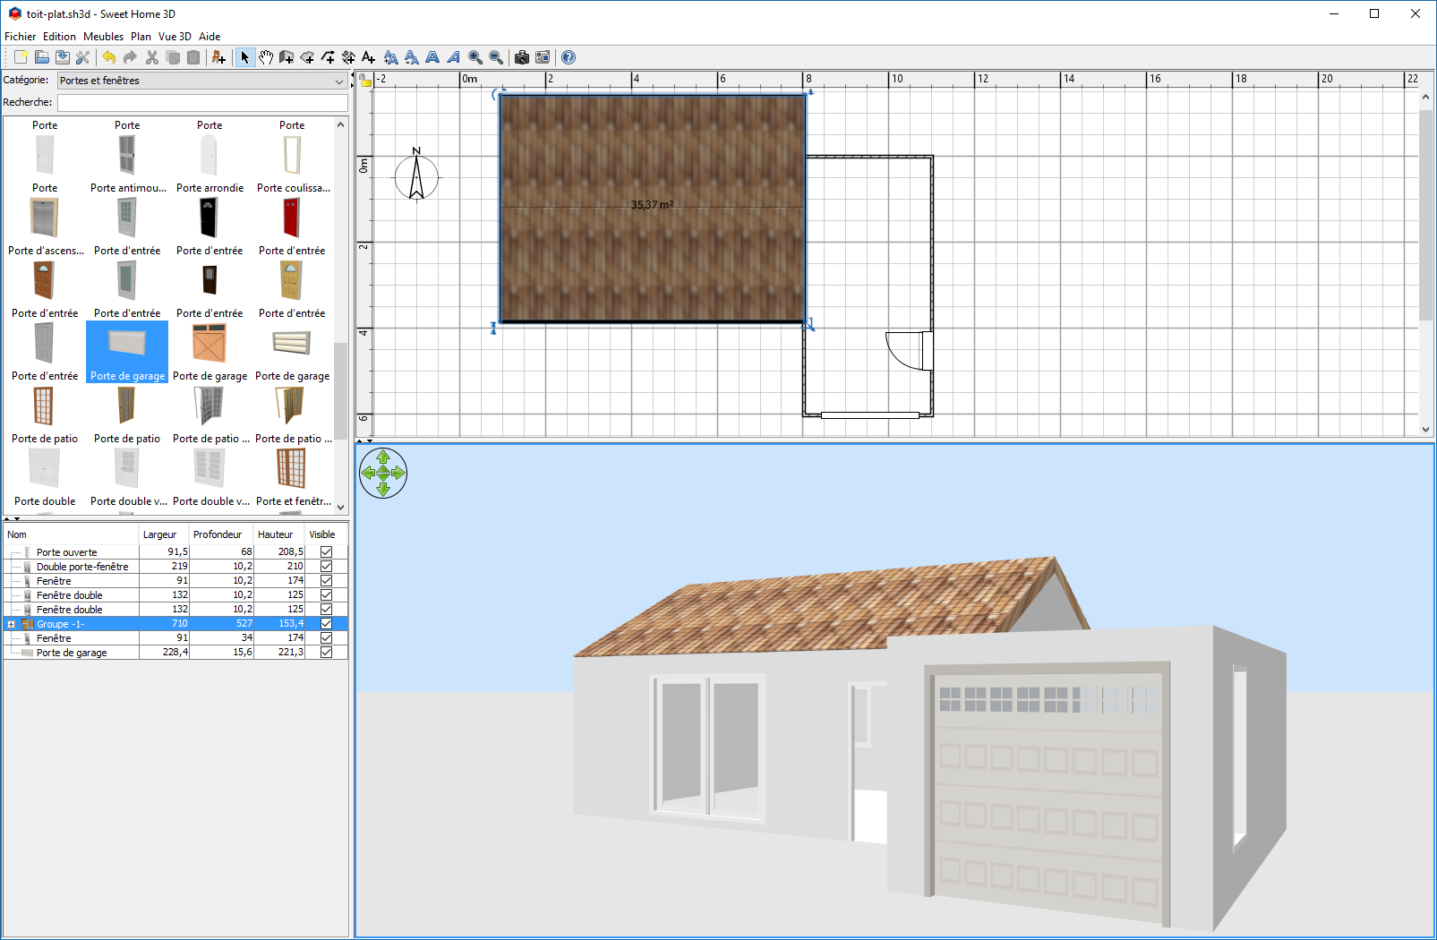1437x940 pixels.
Task: Click the Copy toolbar icon
Action: tap(173, 57)
